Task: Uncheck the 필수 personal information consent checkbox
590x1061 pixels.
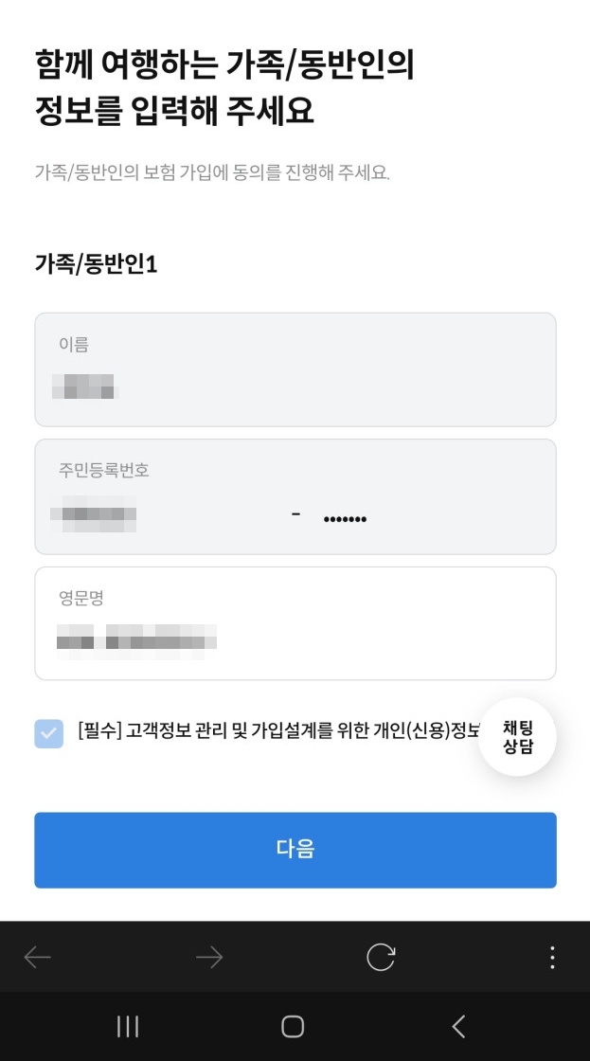Action: coord(49,734)
